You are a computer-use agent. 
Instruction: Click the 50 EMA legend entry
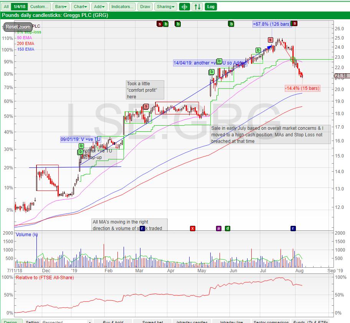pos(24,38)
